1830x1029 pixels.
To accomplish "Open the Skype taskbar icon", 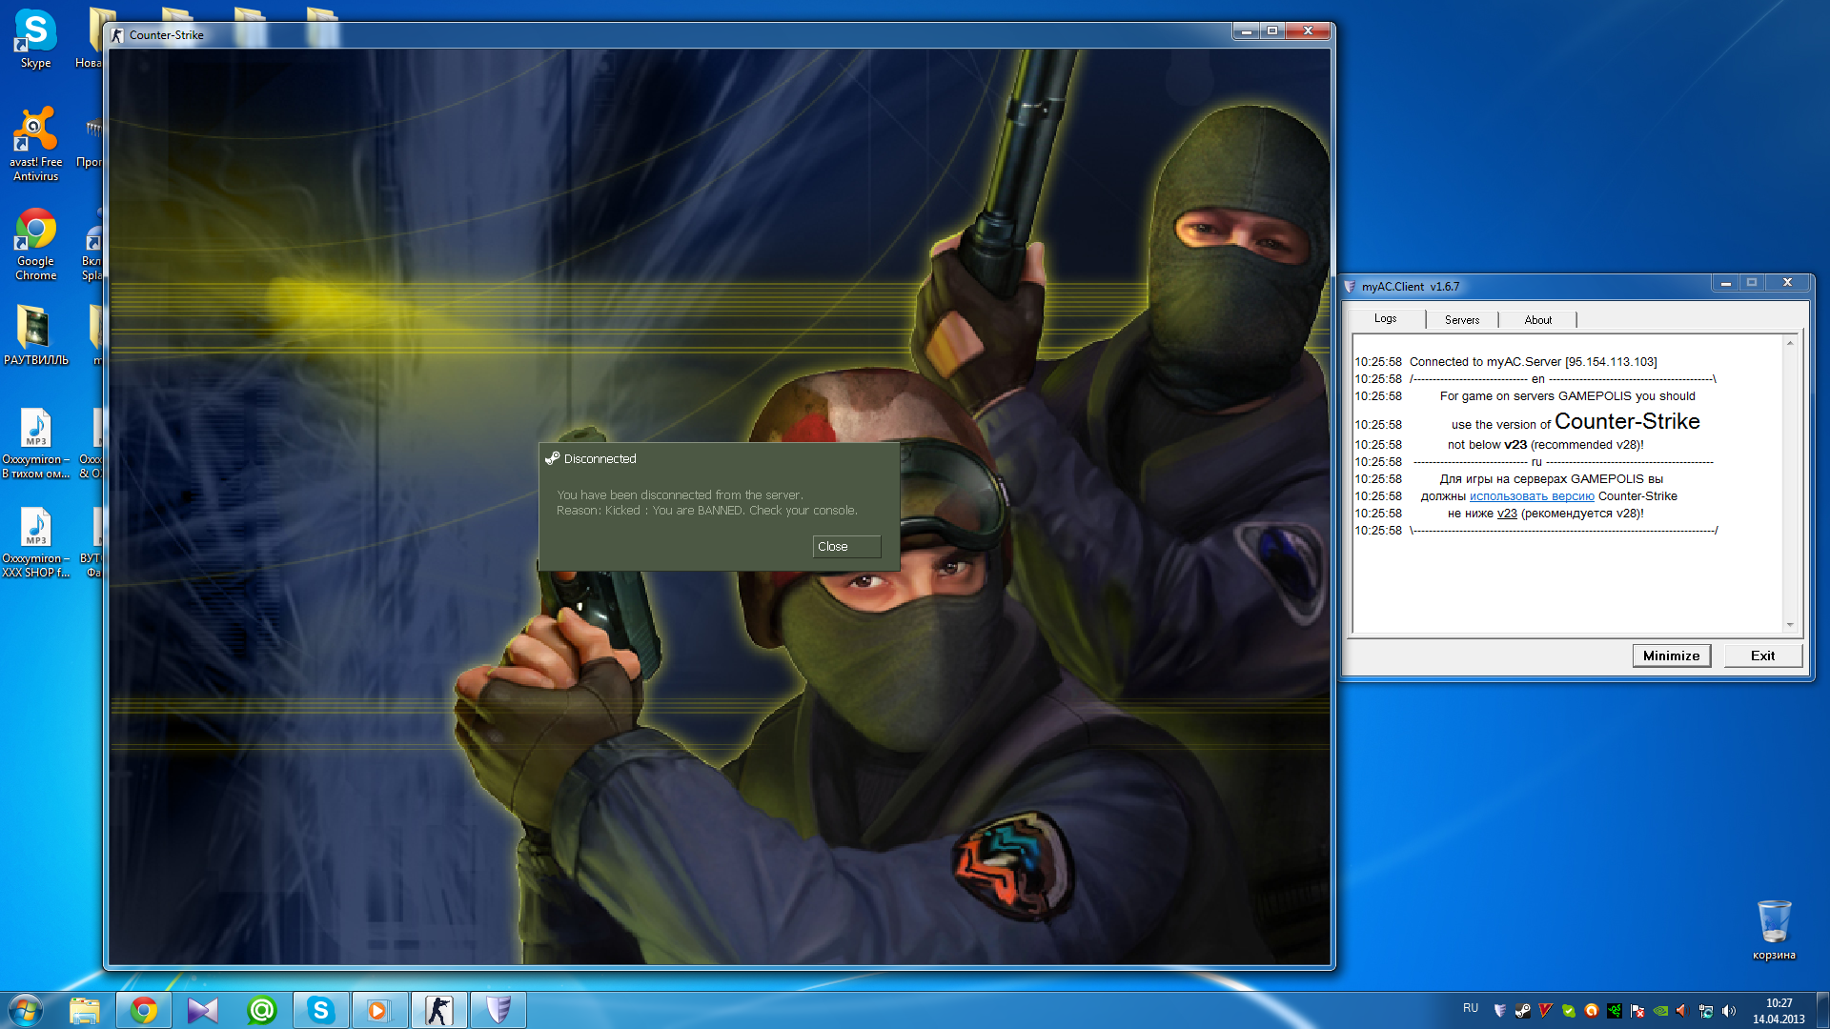I will 320,1010.
